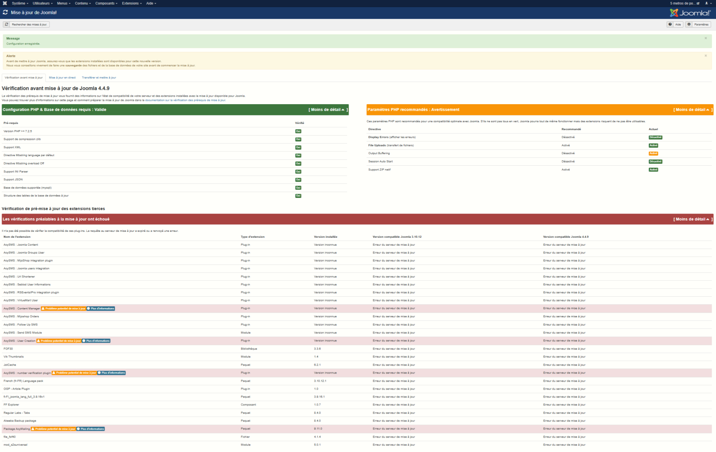Open the Système menu
716x452 pixels.
pos(20,3)
